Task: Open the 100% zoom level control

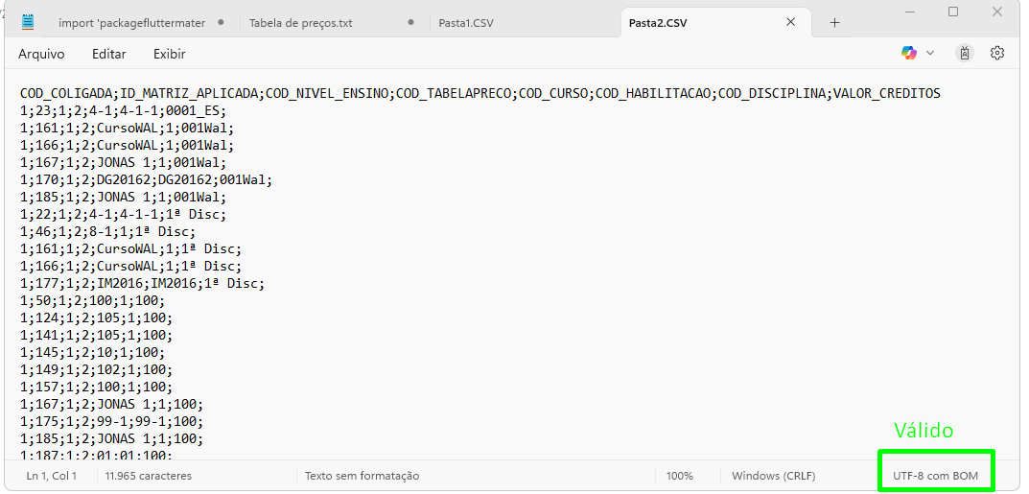Action: pos(679,476)
